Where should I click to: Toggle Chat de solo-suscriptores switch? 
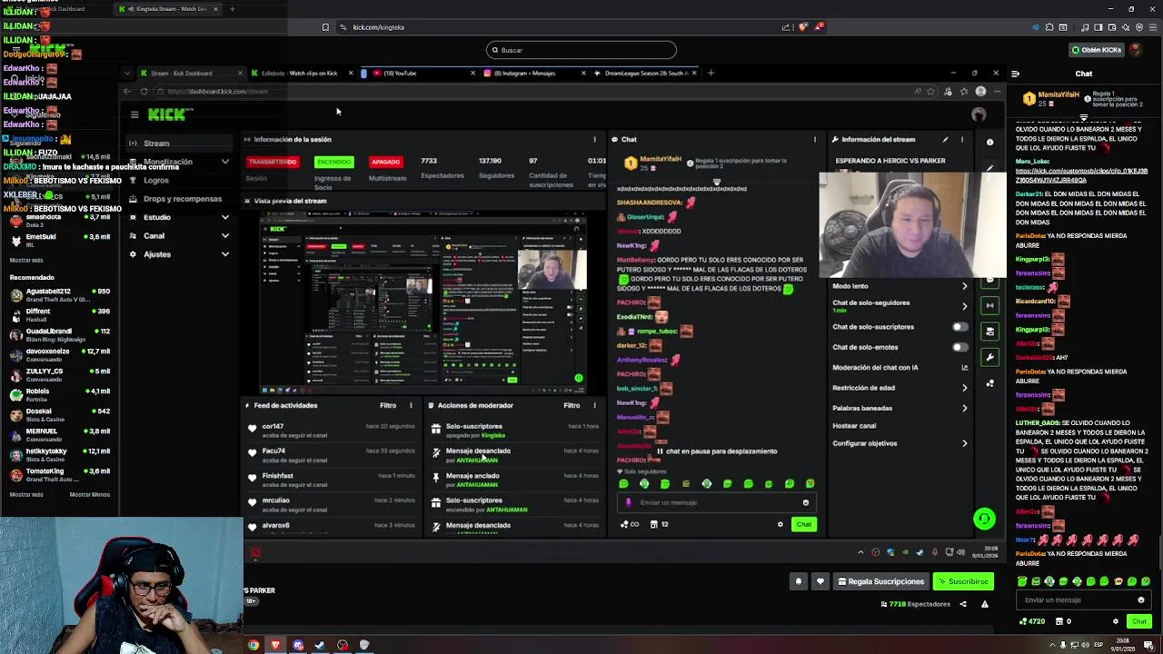[959, 327]
